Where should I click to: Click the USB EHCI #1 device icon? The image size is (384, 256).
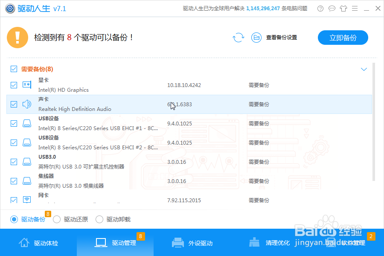click(x=27, y=123)
